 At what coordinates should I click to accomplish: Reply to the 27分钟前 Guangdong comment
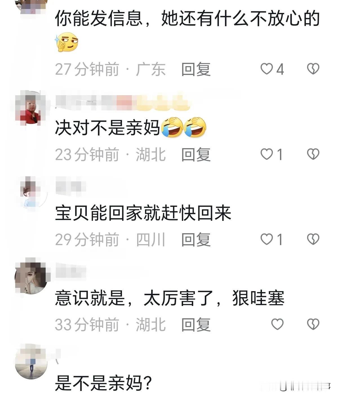(196, 69)
